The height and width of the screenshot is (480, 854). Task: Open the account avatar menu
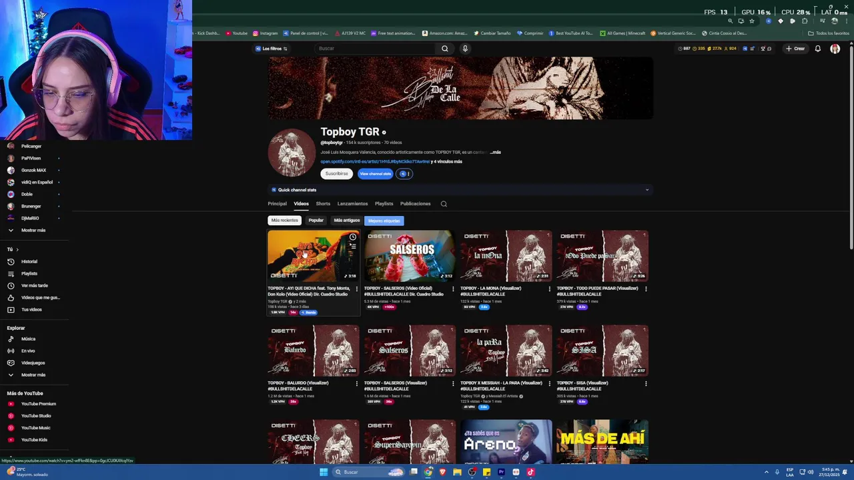click(x=835, y=49)
